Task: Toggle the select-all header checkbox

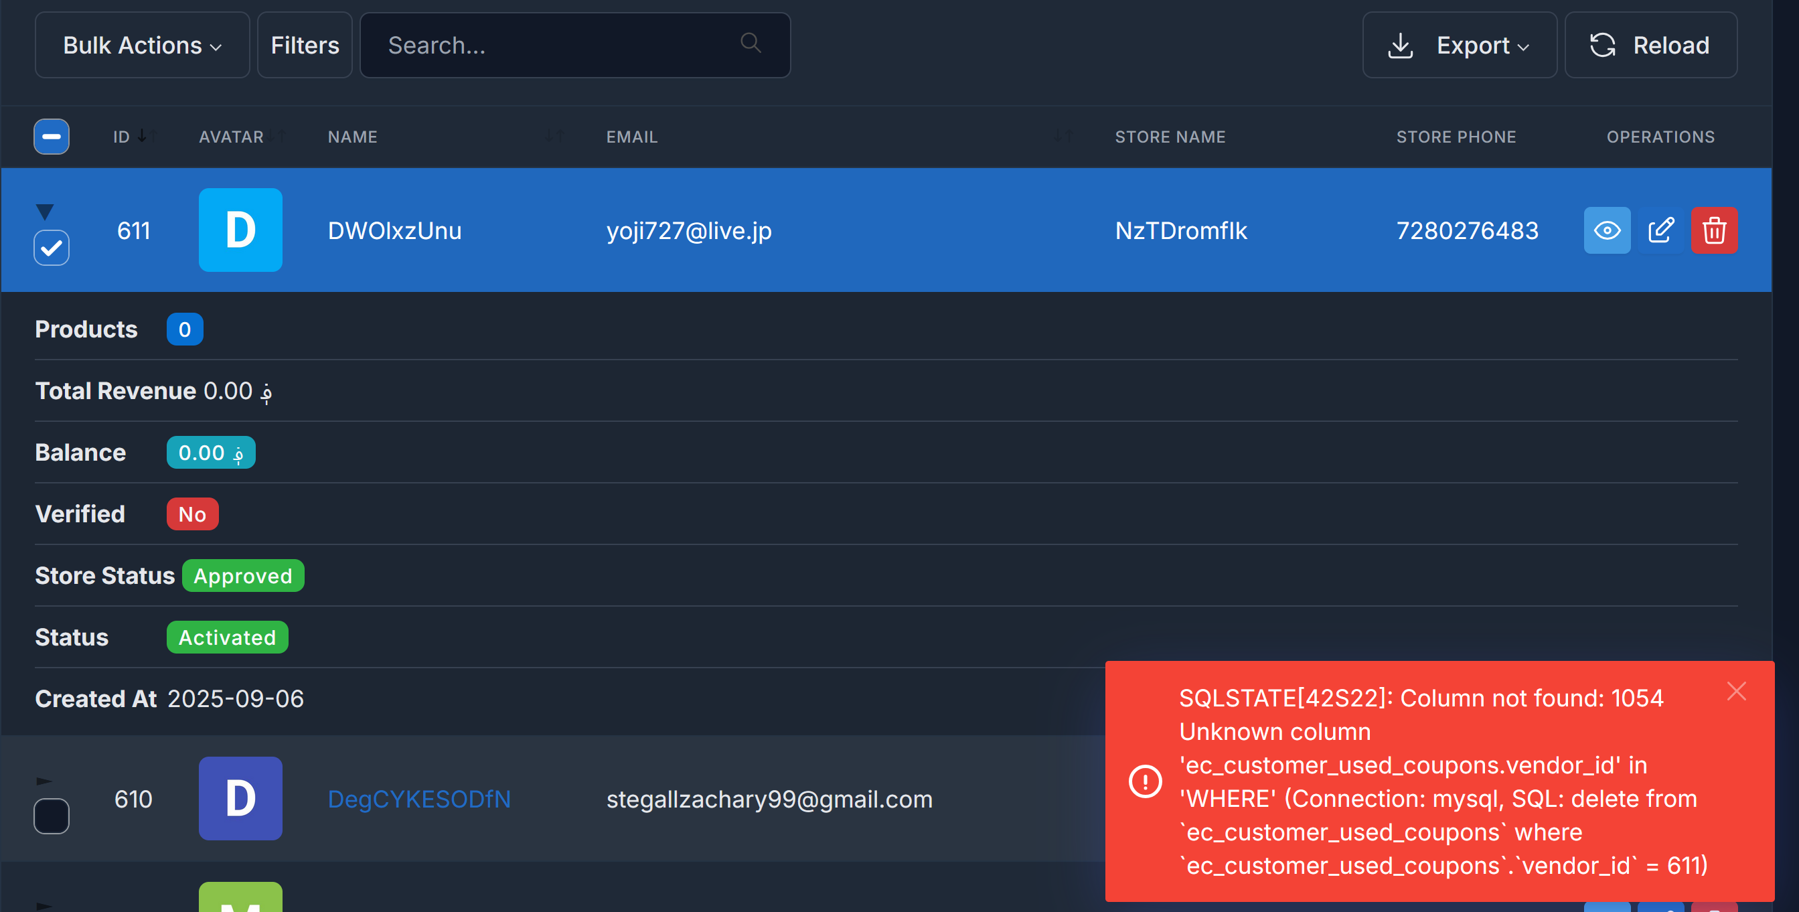Action: 52,136
